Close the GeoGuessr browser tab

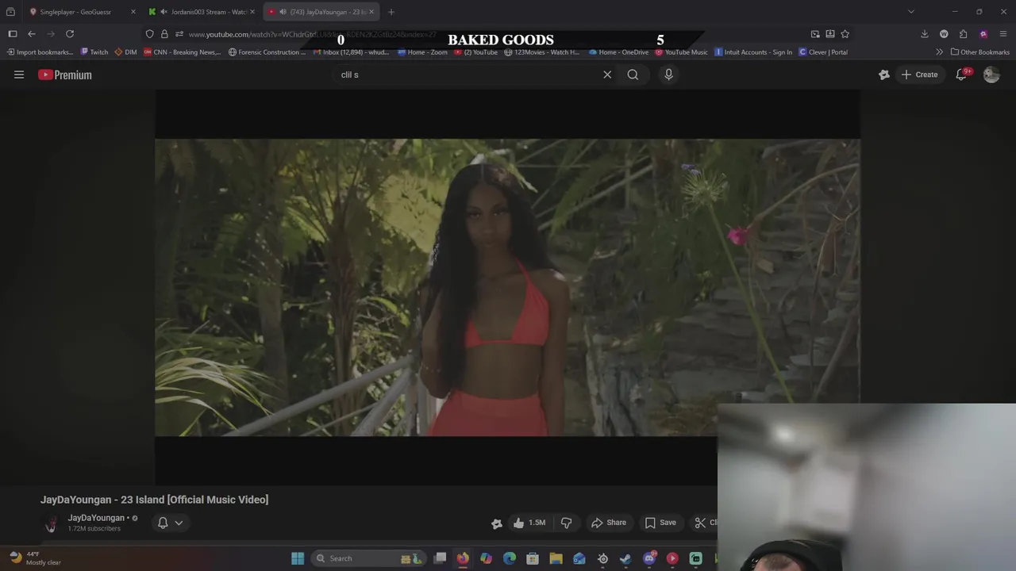[x=133, y=12]
